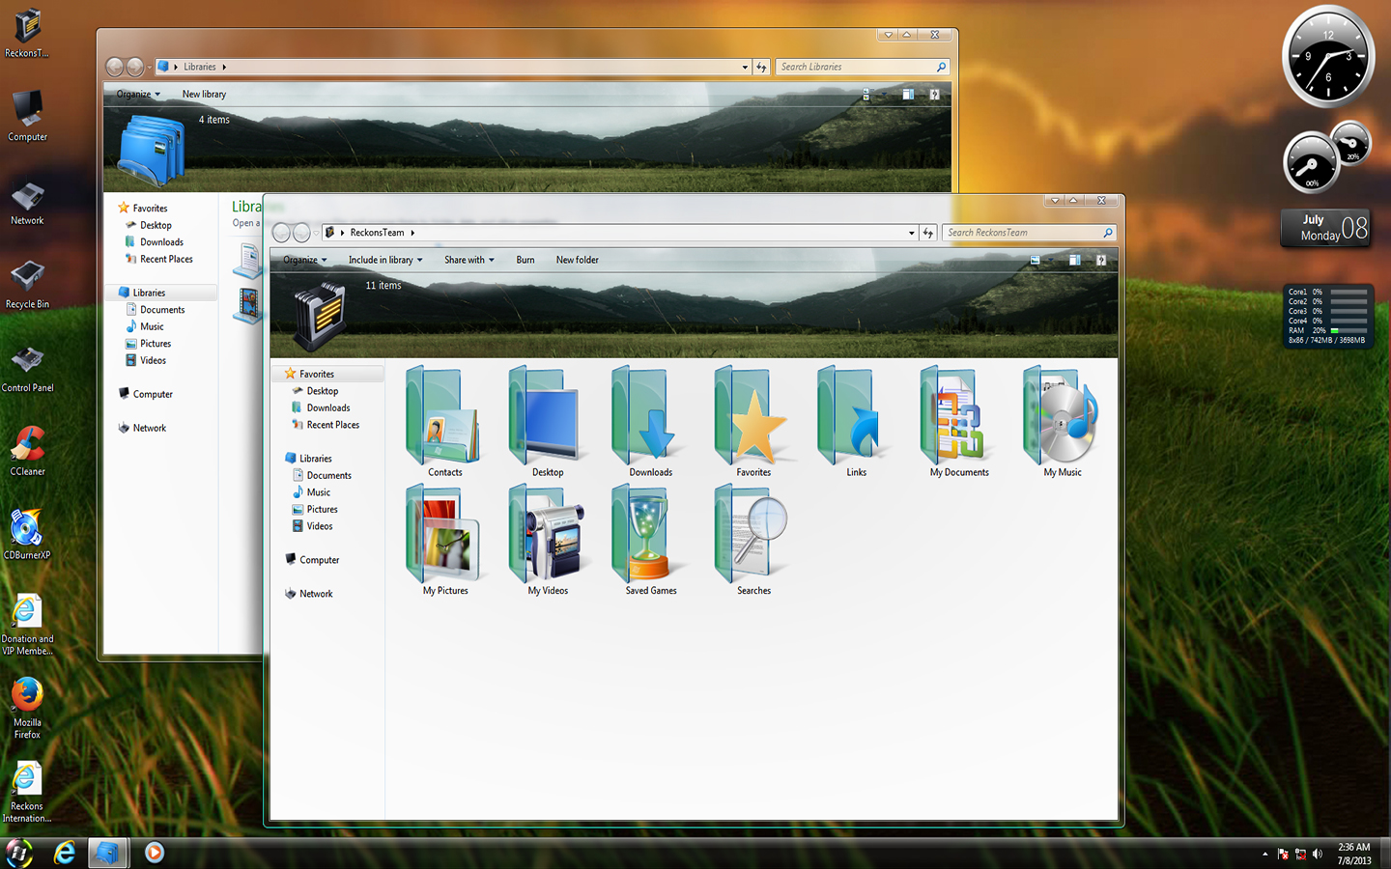This screenshot has width=1391, height=869.
Task: Click inside the Search ReckonsTeam box
Action: click(x=1019, y=232)
